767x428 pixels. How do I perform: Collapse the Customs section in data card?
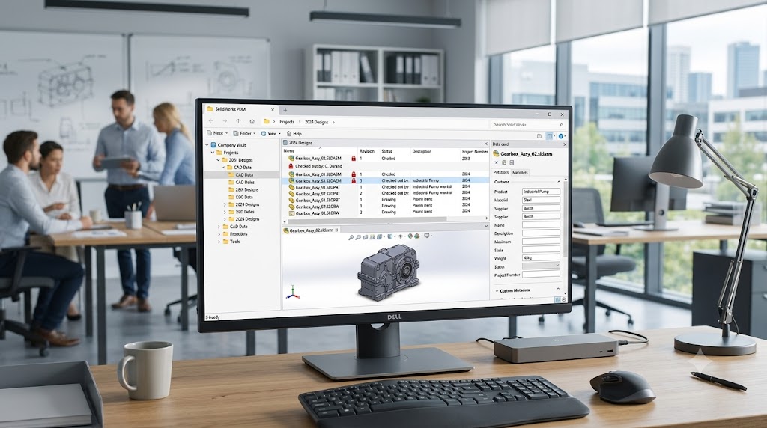(x=559, y=182)
